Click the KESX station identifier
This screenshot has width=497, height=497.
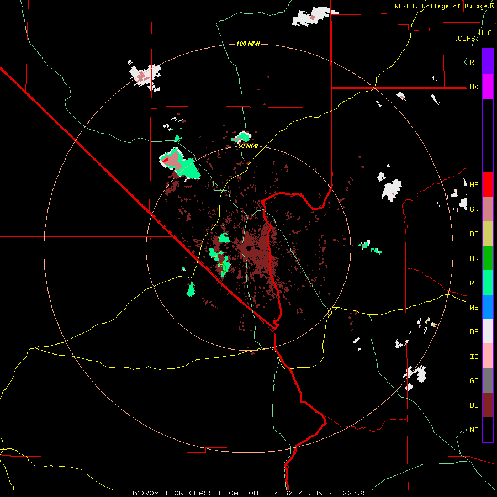pos(284,493)
